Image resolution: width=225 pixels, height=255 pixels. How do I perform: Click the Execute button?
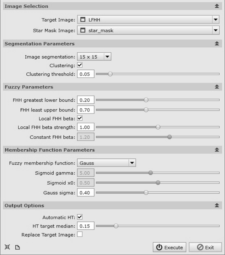(x=169, y=247)
